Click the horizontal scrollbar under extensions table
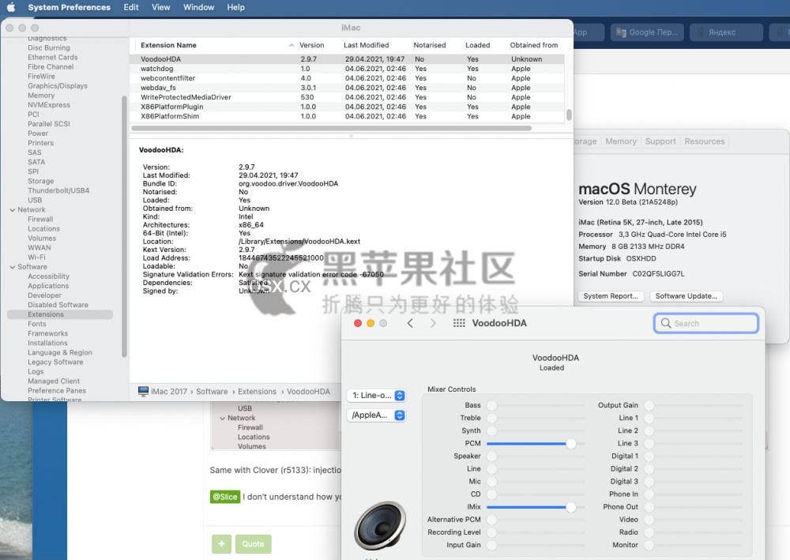 coord(331,128)
